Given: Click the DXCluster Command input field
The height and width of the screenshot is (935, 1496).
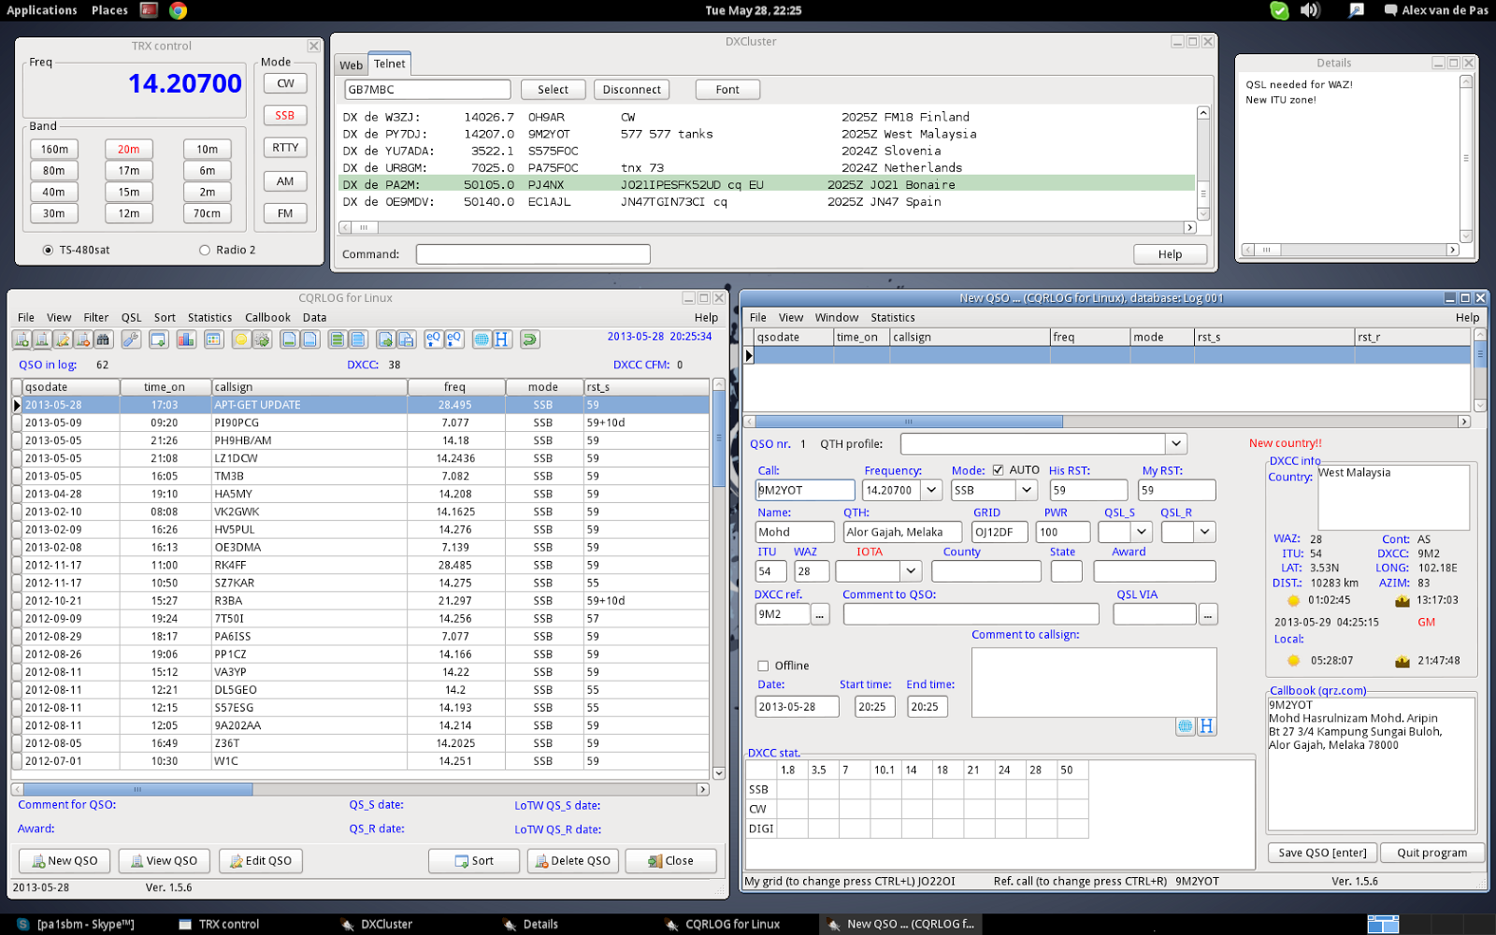Looking at the screenshot, I should 533,254.
